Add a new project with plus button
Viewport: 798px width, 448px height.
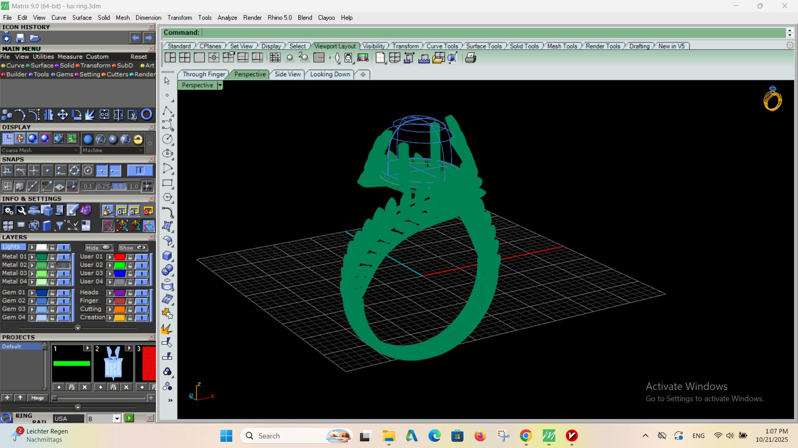point(7,398)
